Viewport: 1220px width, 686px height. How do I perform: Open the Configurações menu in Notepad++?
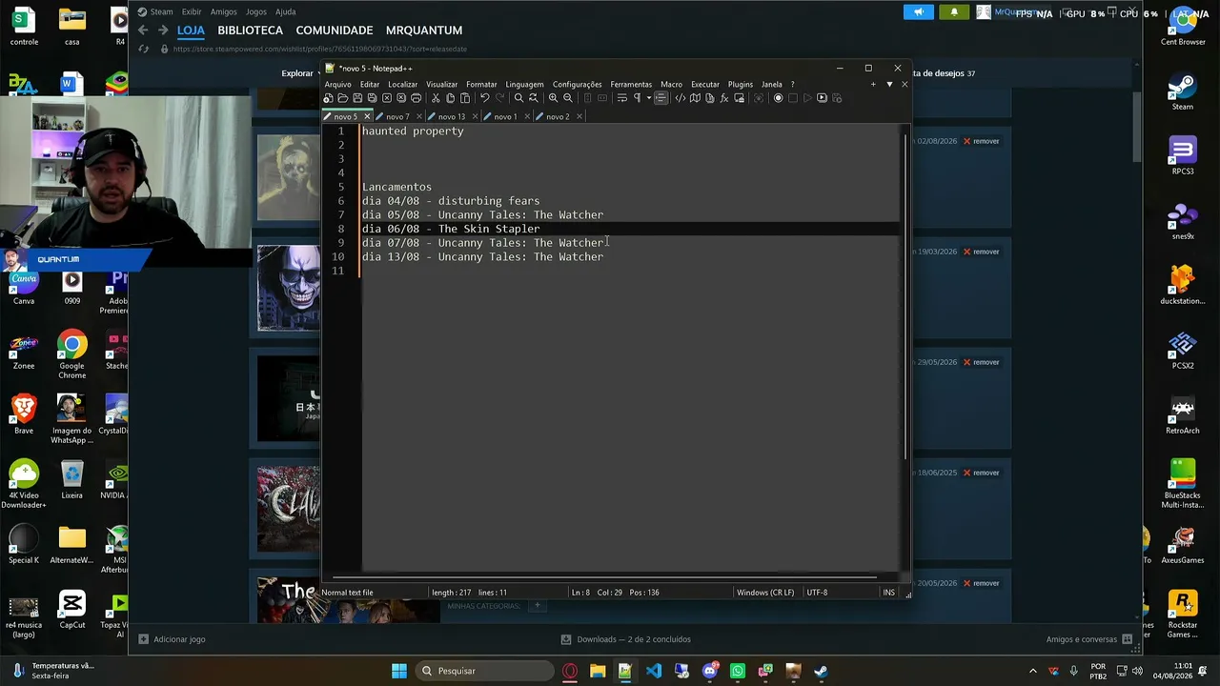(x=577, y=85)
